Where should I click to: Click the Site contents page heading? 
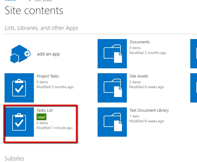coord(34,11)
